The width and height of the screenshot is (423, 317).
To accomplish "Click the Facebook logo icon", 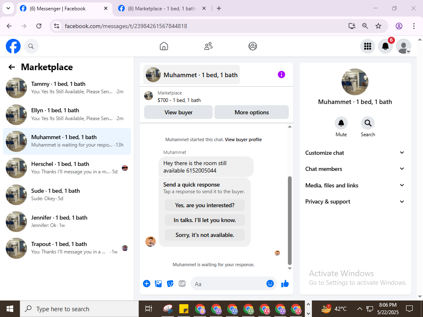I will (x=13, y=46).
